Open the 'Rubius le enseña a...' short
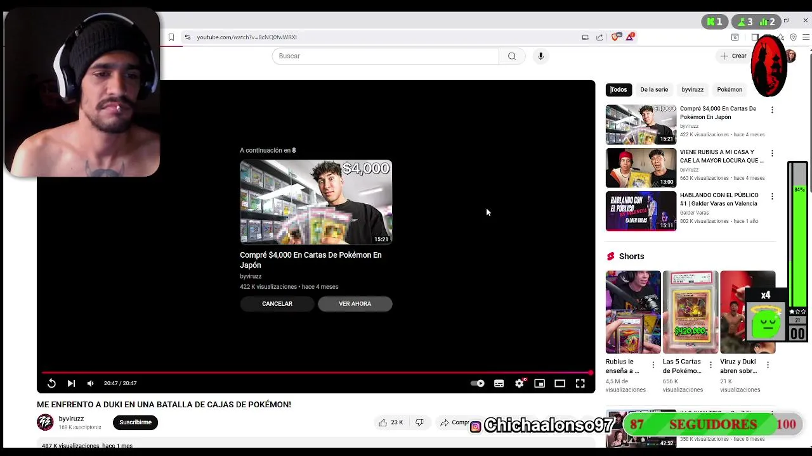The width and height of the screenshot is (812, 456). click(633, 312)
